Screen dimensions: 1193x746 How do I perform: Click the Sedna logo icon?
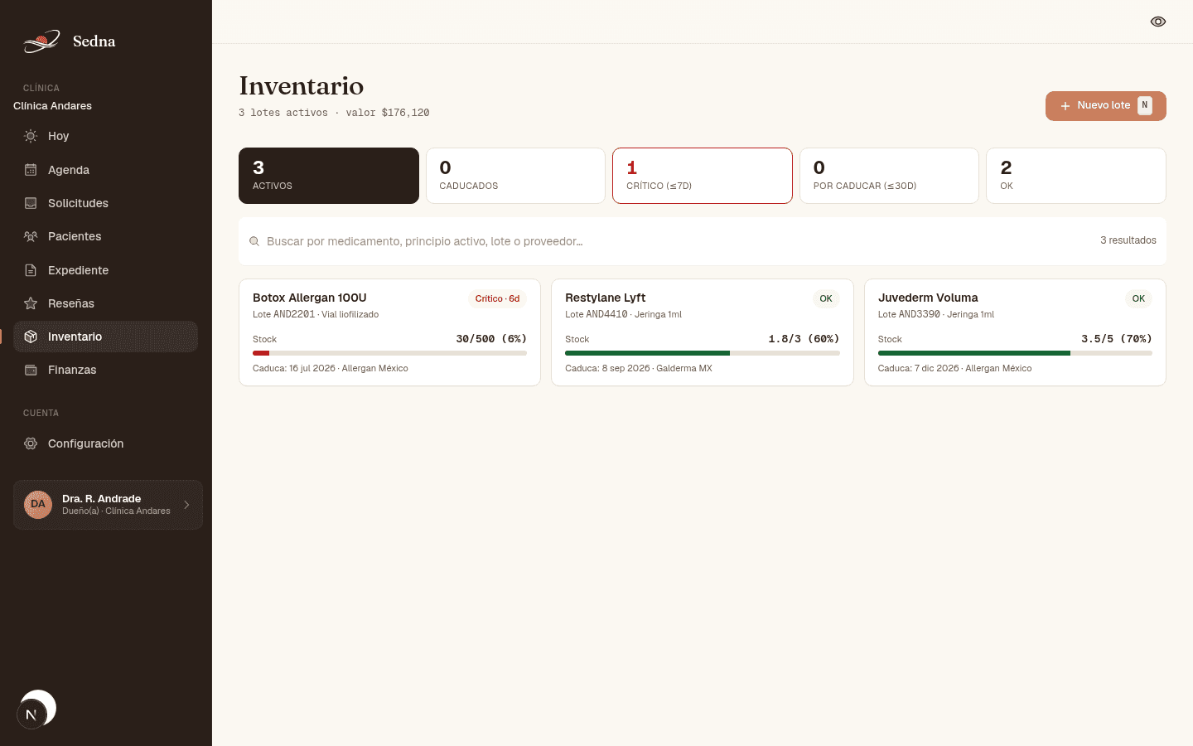tap(41, 41)
